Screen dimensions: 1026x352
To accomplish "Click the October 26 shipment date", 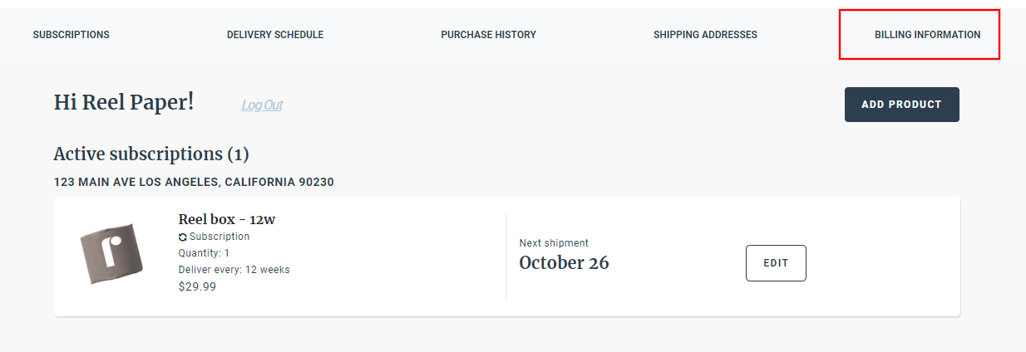I will [x=564, y=263].
